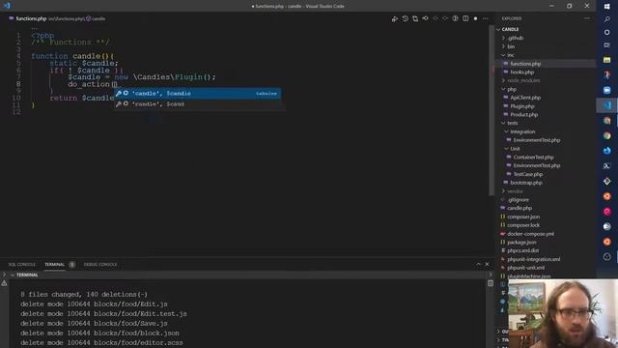Open docker-compose.yml file
Viewport: 618px width, 348px height.
click(x=530, y=234)
